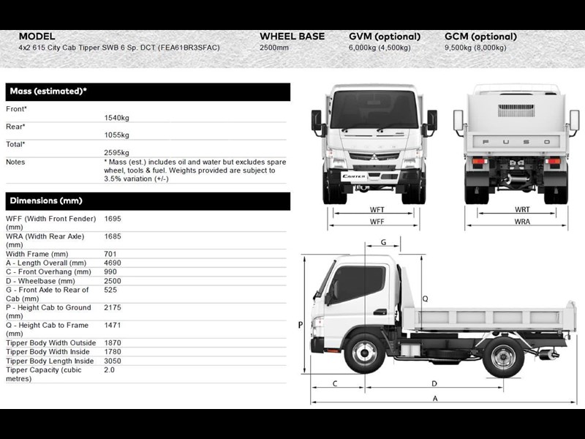Click the 'G - Front Axle to Rear of Cab' label
Screen dimensions: 585x439
(48, 294)
